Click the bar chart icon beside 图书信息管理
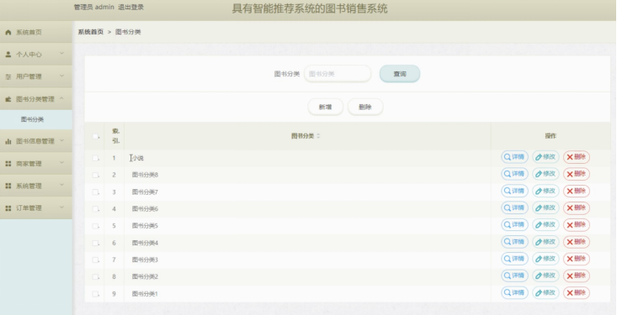Image resolution: width=617 pixels, height=315 pixels. tap(8, 141)
